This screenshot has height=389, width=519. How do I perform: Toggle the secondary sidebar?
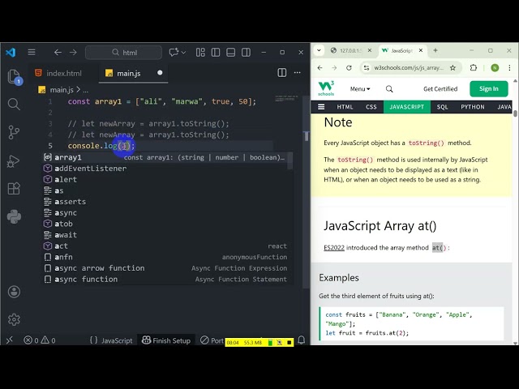(x=246, y=52)
